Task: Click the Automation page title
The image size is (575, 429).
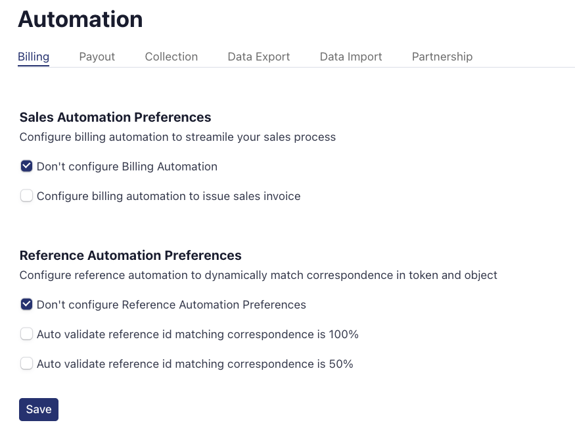Action: (x=80, y=19)
